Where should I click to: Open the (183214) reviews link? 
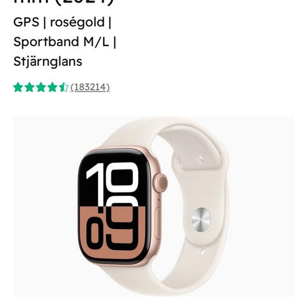(90, 88)
